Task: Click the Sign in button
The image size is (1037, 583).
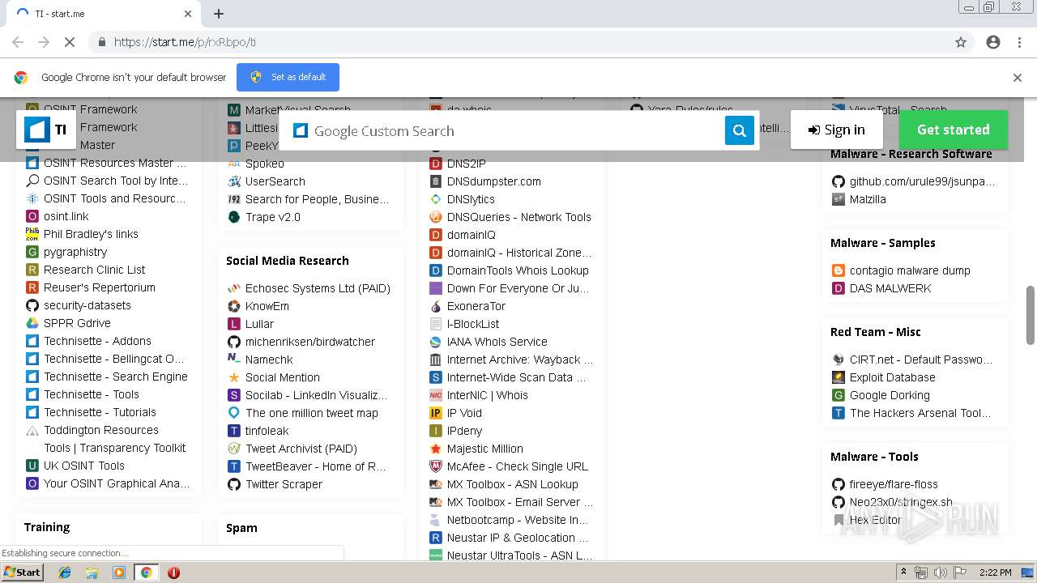Action: click(836, 130)
